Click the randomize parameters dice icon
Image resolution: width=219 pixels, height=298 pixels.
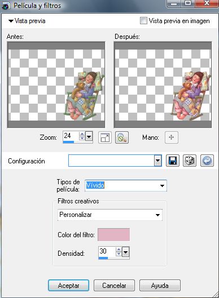click(190, 161)
